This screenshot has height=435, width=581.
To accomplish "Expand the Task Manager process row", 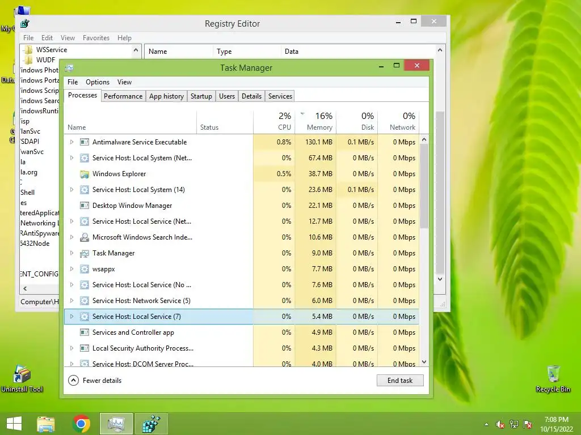I will [72, 253].
